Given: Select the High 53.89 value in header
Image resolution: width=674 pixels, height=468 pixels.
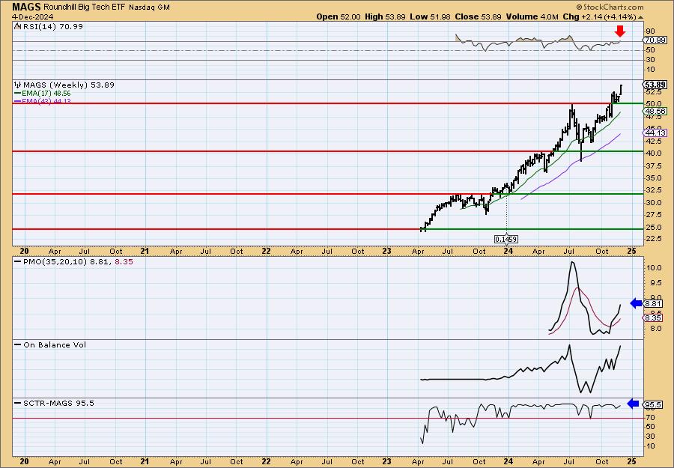Looking at the screenshot, I should [x=385, y=16].
